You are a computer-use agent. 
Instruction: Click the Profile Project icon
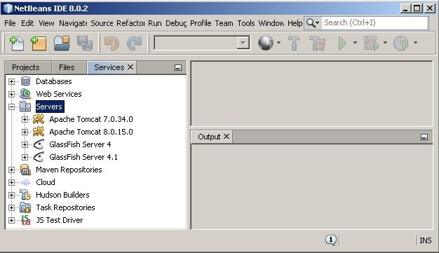point(401,43)
